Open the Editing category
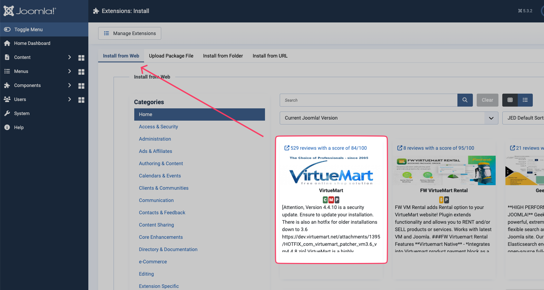This screenshot has width=544, height=290. pyautogui.click(x=147, y=274)
